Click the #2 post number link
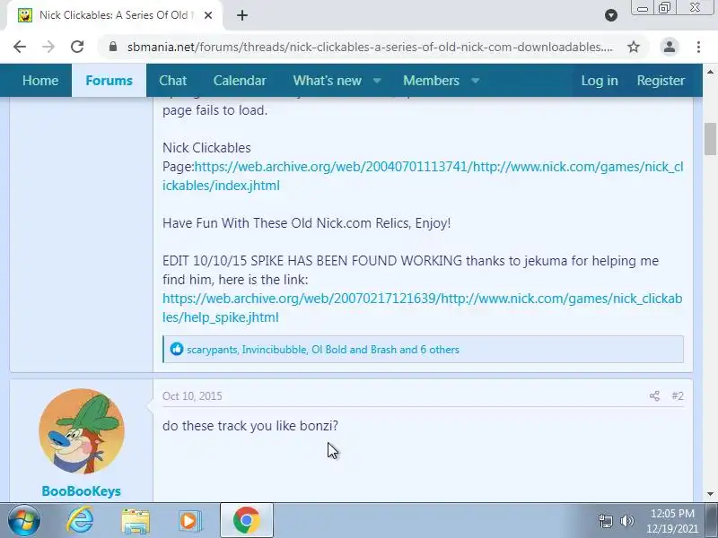This screenshot has height=538, width=718. 678,396
